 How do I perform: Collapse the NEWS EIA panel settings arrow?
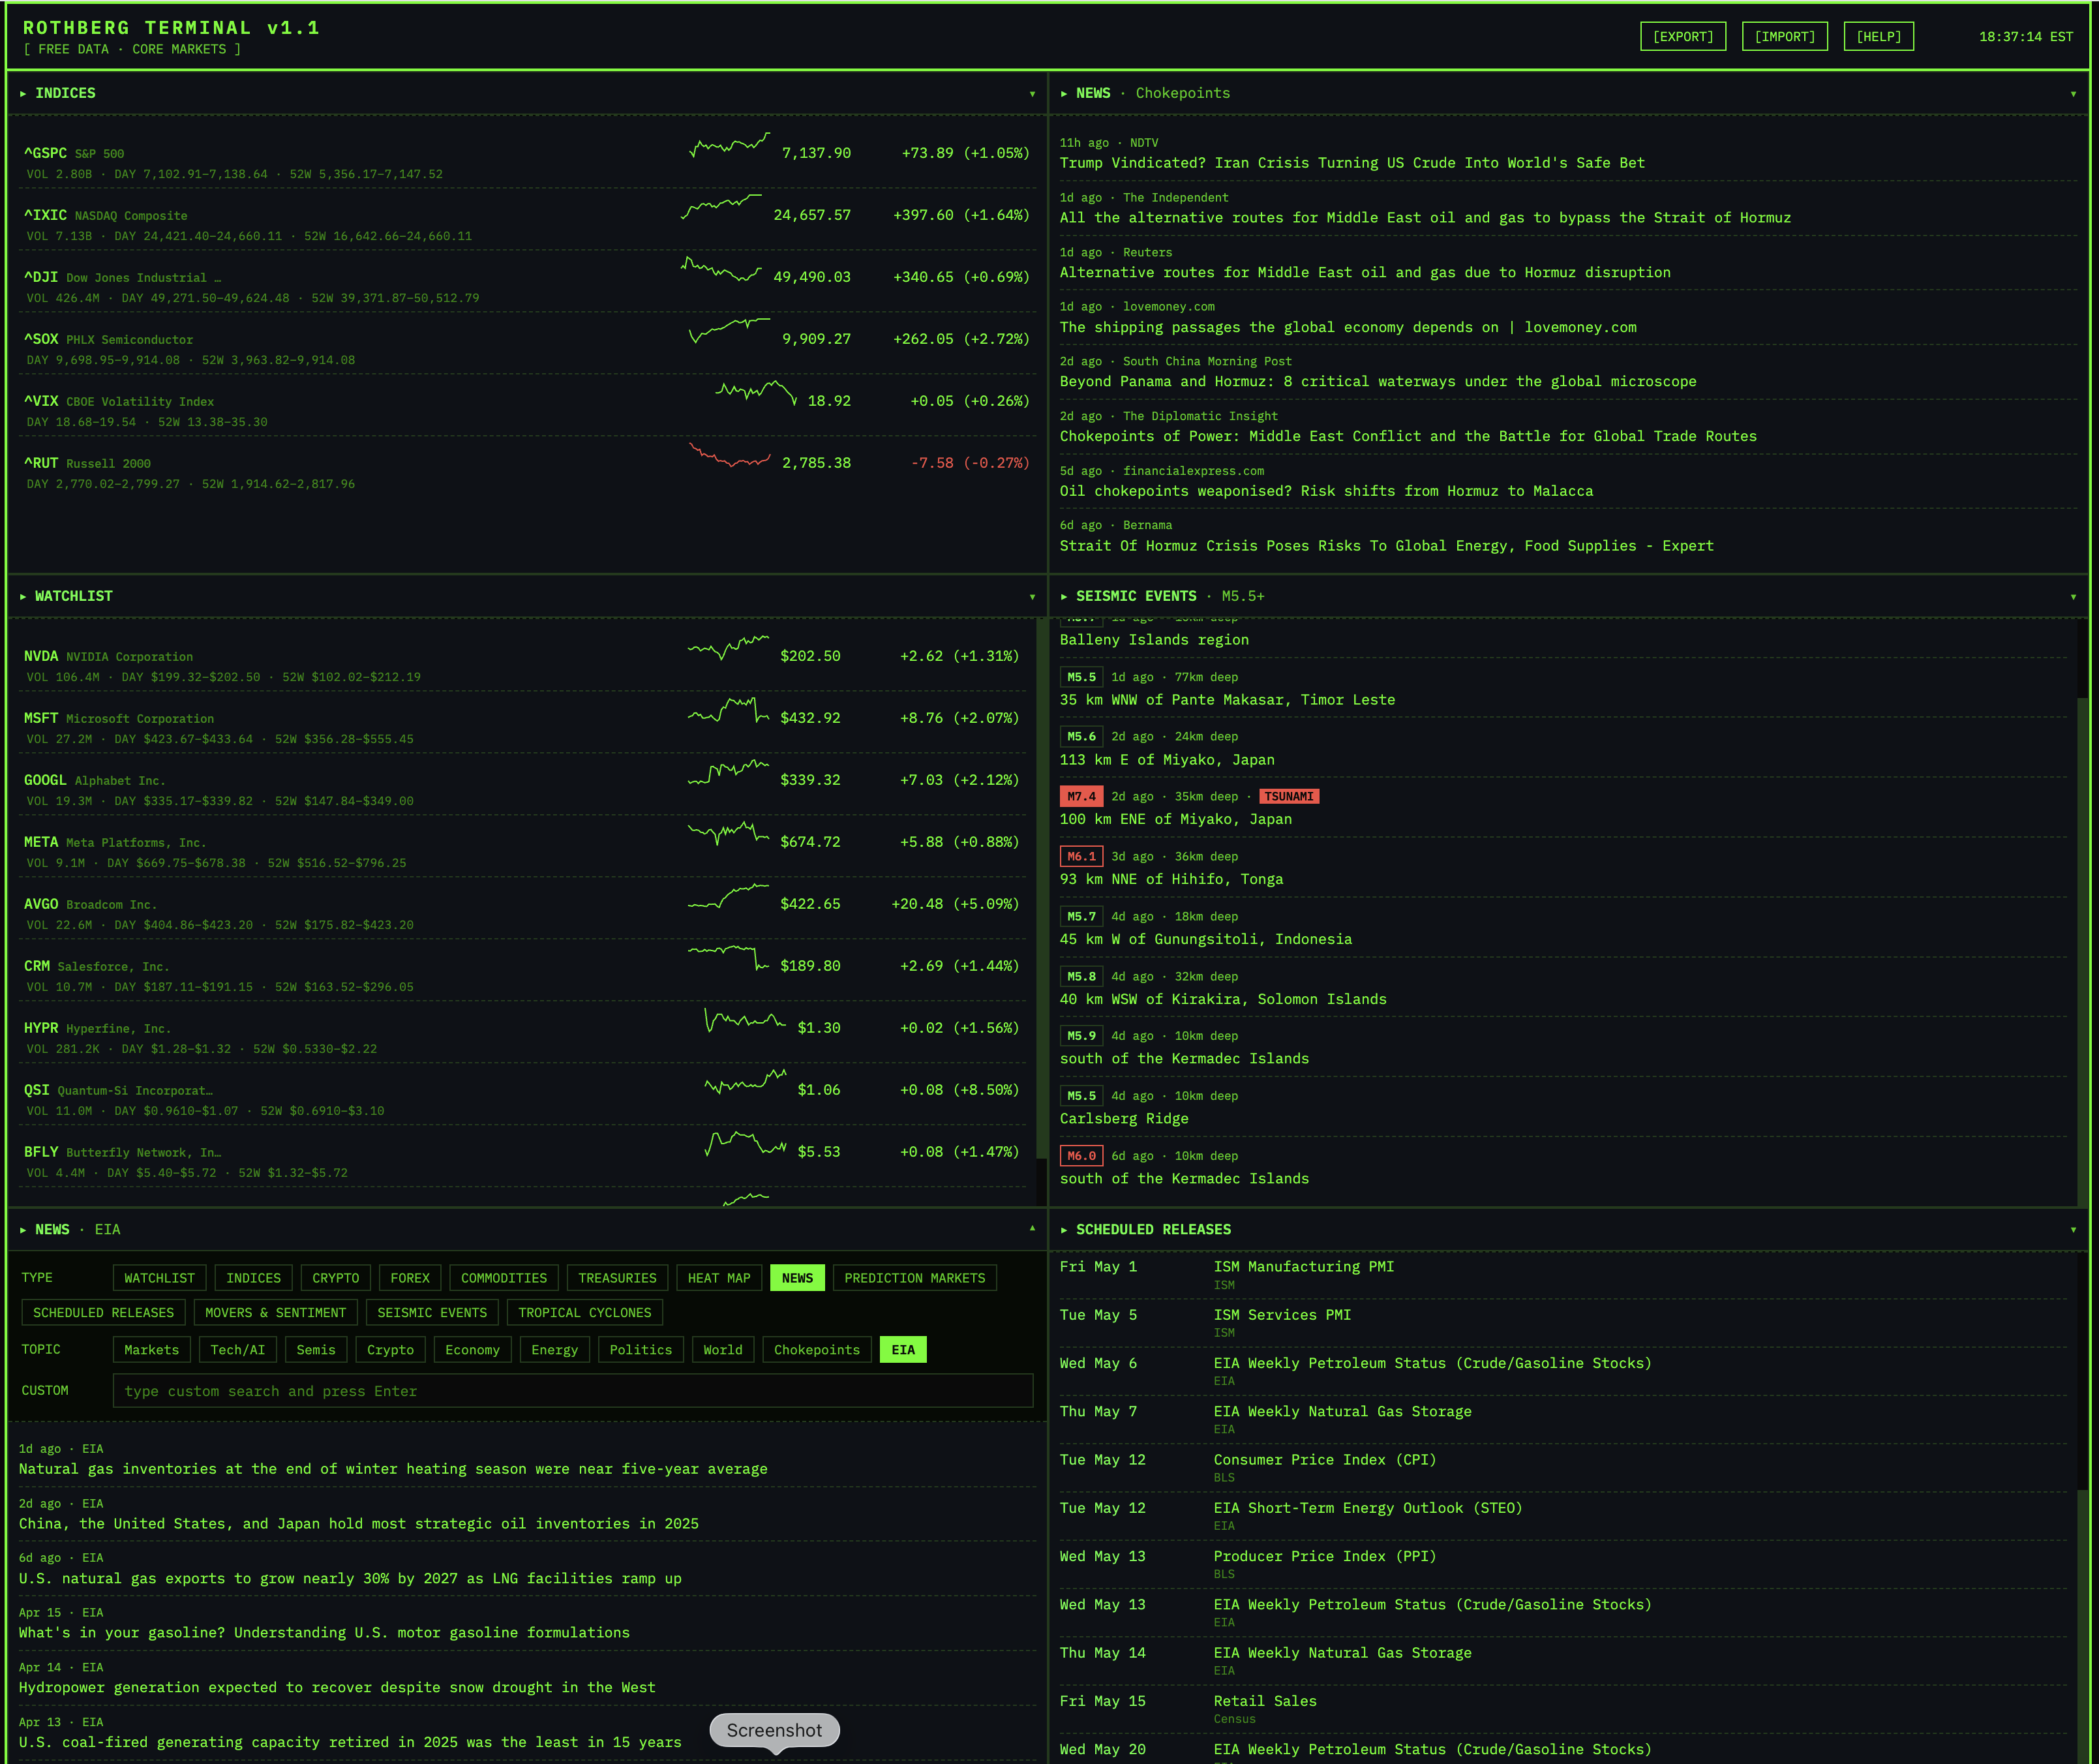[1032, 1229]
